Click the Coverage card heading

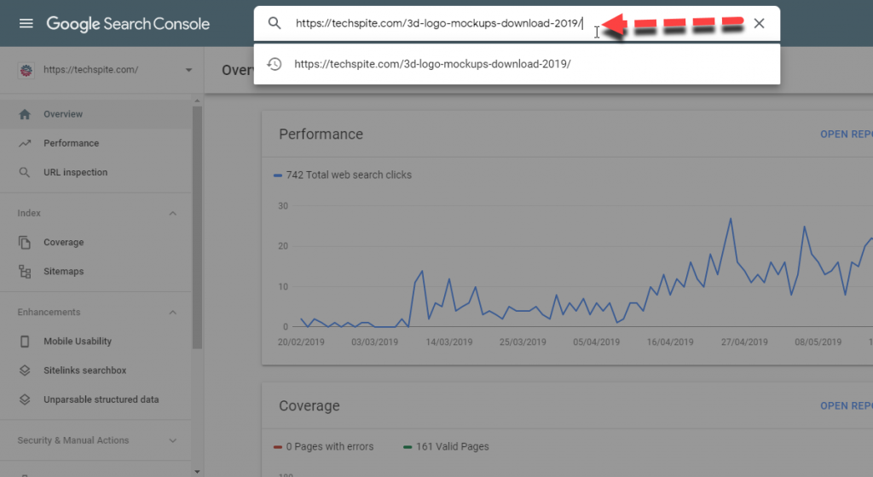point(309,405)
